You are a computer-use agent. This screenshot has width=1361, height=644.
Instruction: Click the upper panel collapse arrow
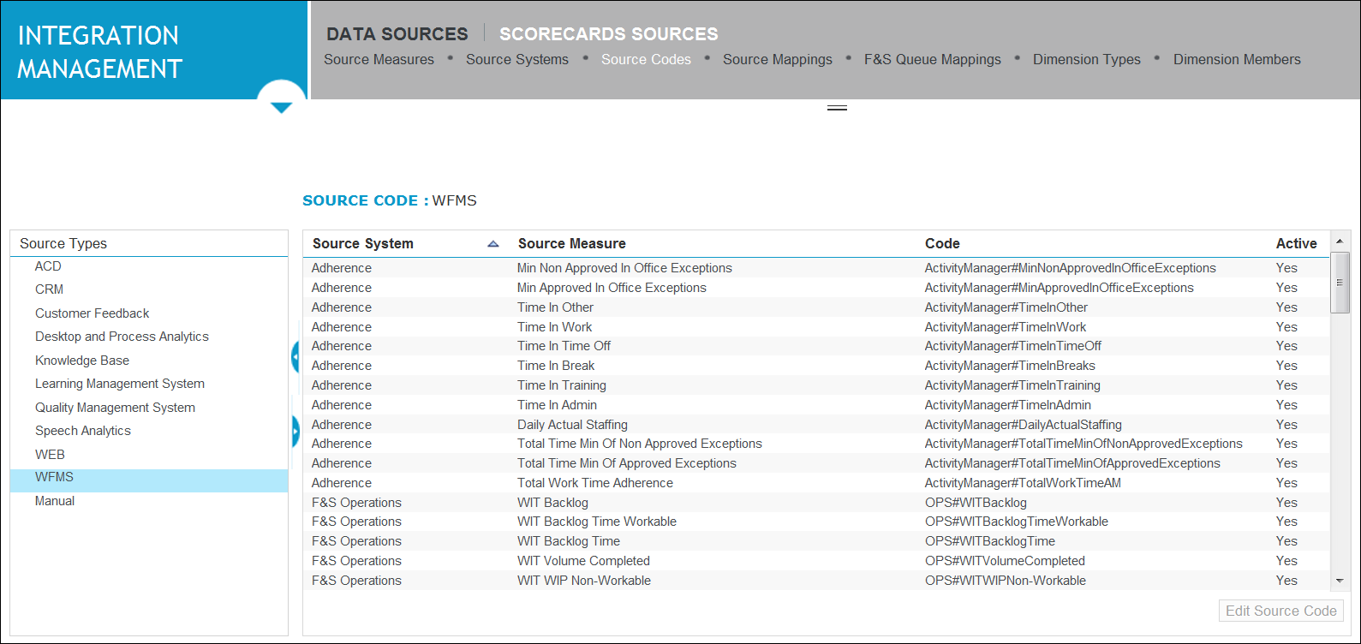(295, 356)
